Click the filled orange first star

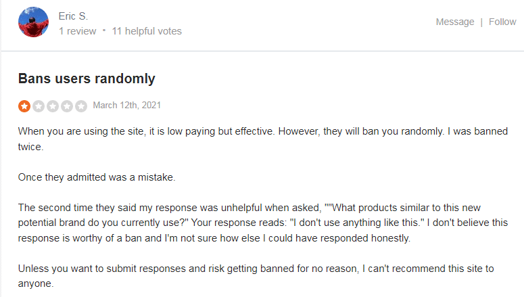[x=24, y=106]
